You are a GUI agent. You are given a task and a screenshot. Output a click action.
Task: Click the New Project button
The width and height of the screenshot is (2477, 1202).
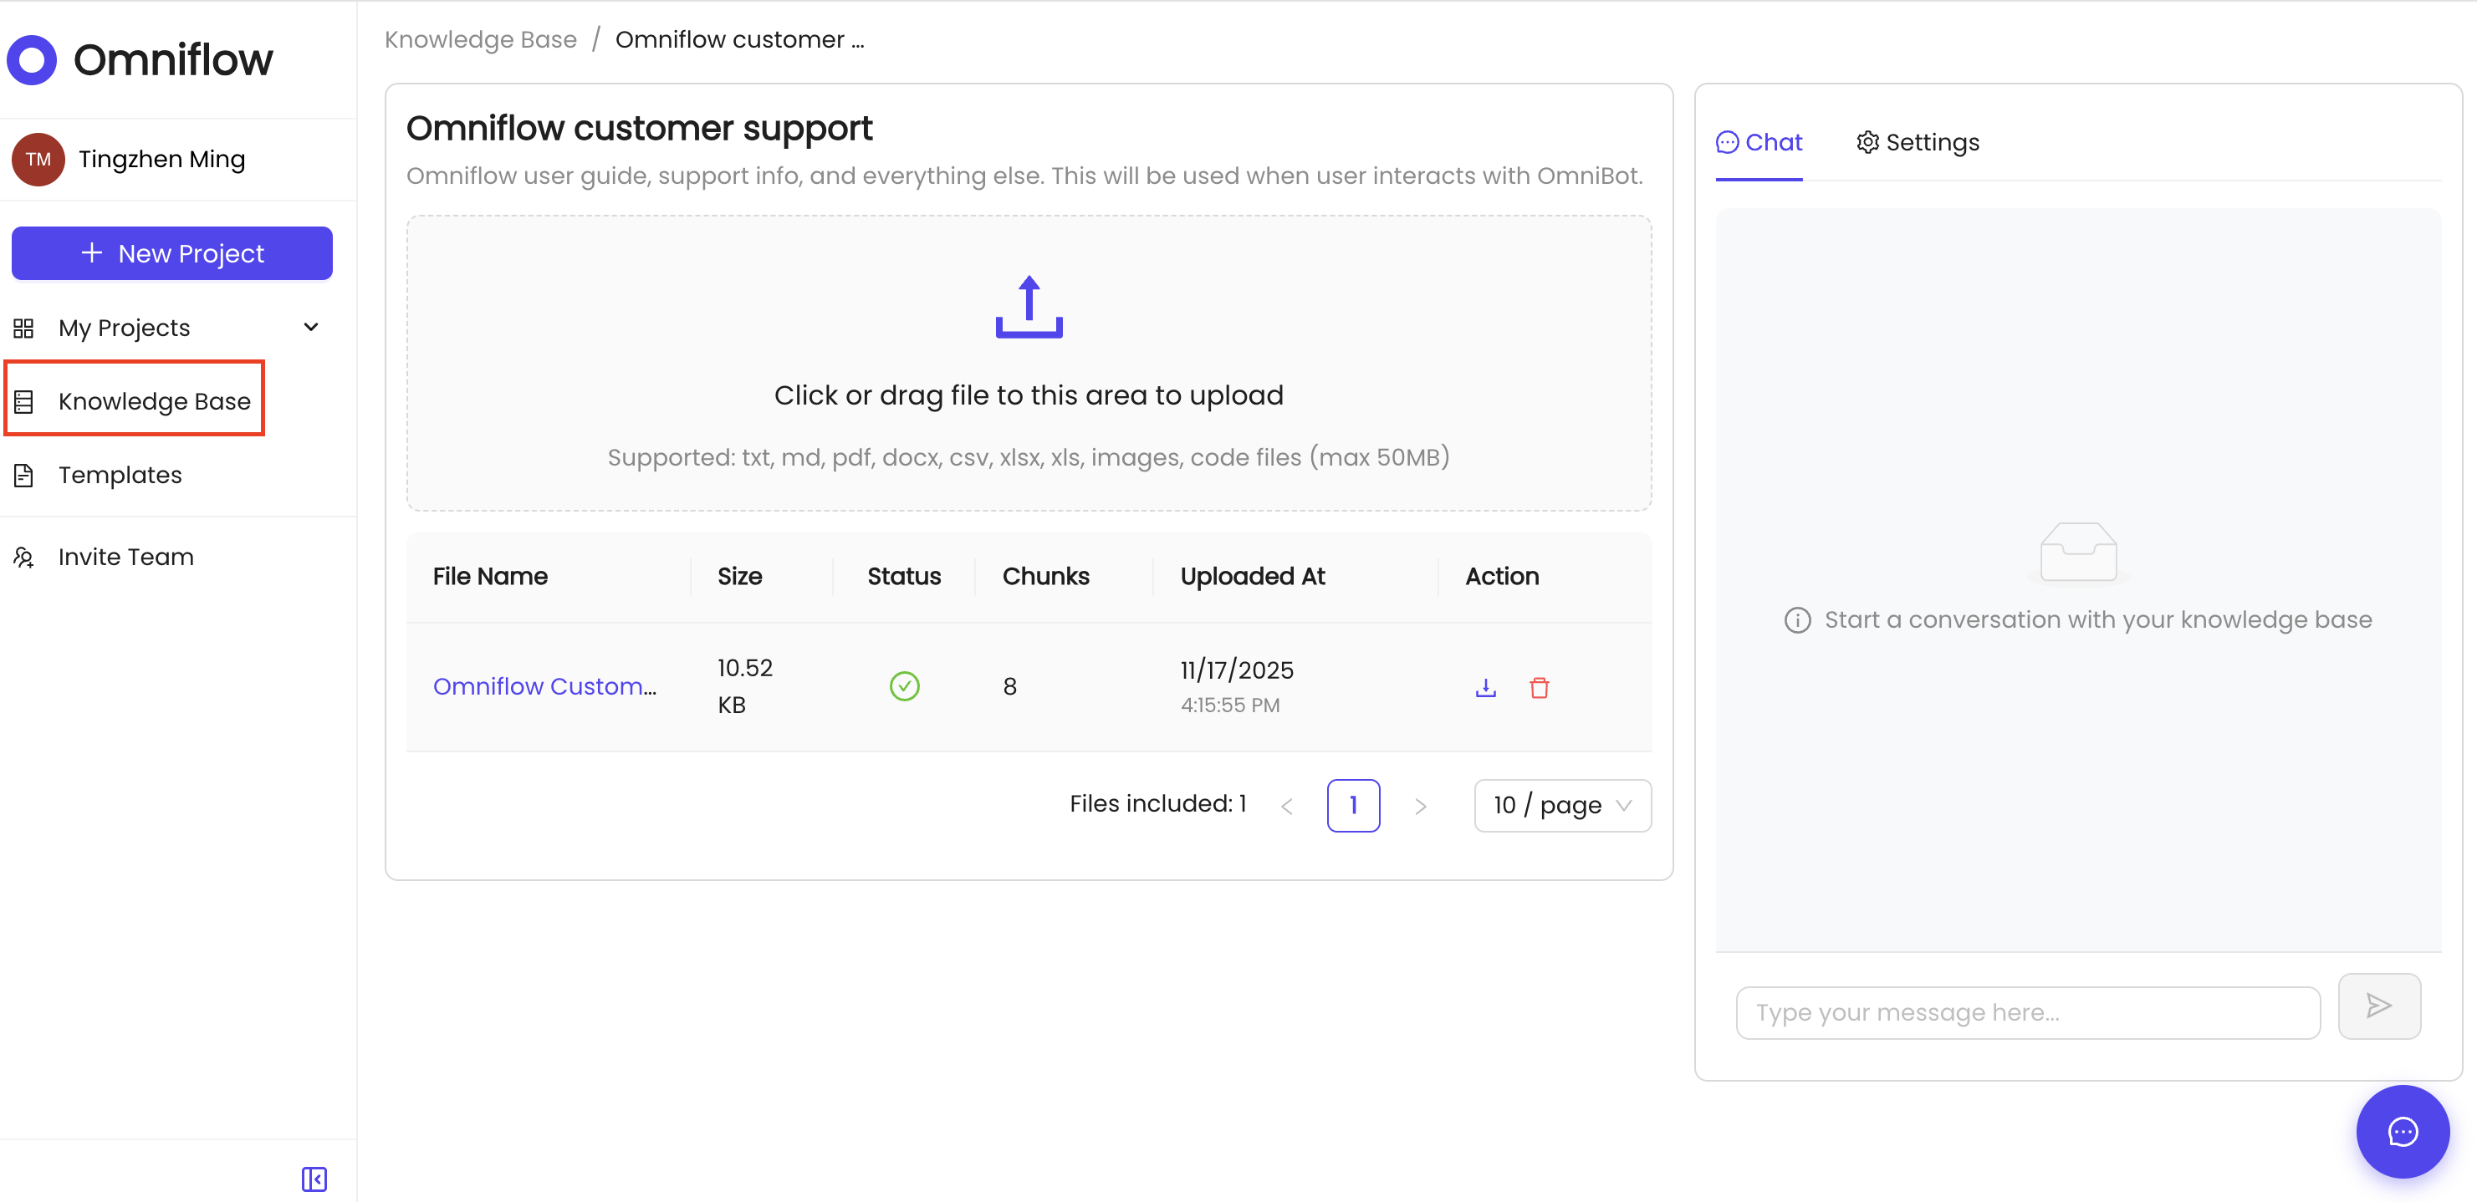(x=172, y=253)
